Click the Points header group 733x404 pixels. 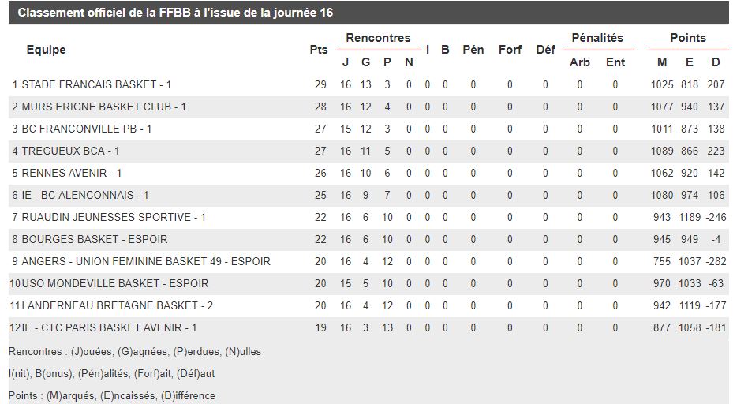(688, 38)
